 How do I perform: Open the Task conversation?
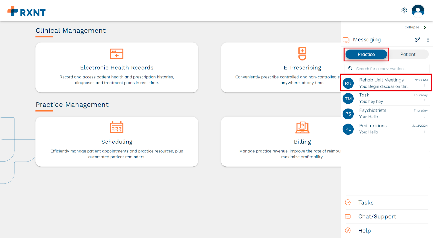point(386,98)
